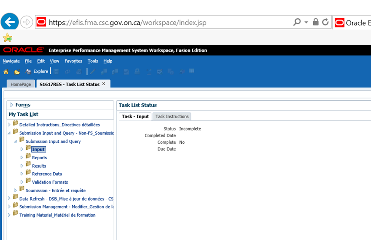Click the Home icon in the workspace toolbar
The height and width of the screenshot is (240, 371).
[x=6, y=72]
